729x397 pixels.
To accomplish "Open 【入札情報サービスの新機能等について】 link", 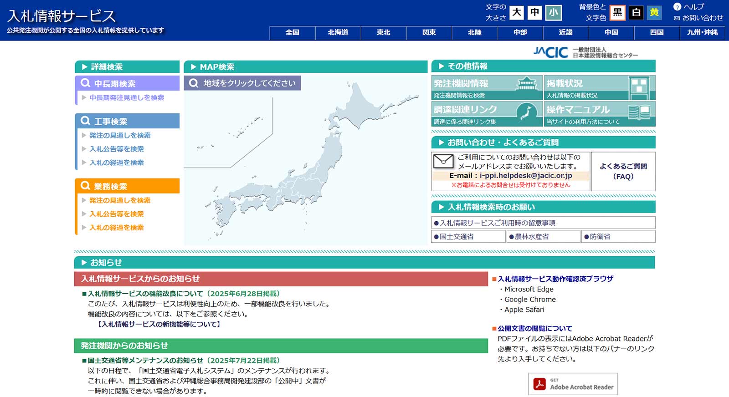I will click(159, 325).
